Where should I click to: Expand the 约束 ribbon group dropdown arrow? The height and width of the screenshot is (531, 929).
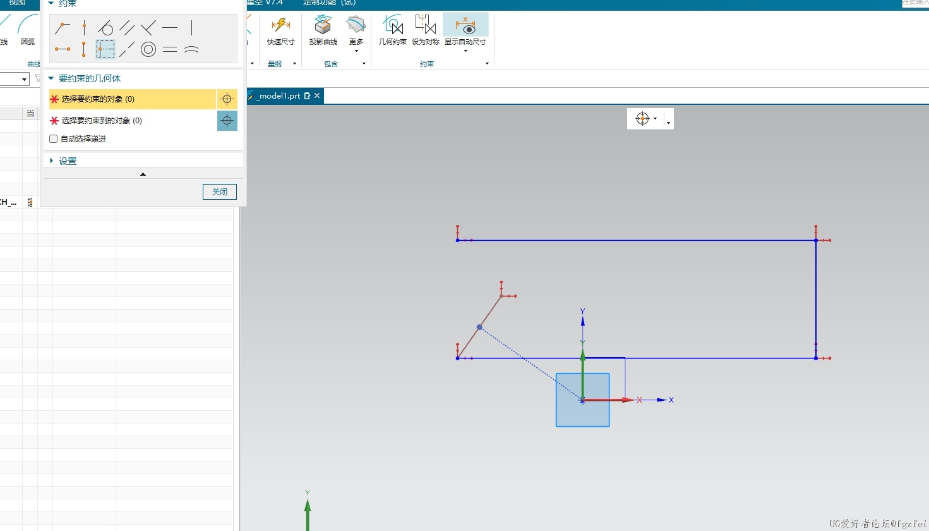(487, 64)
